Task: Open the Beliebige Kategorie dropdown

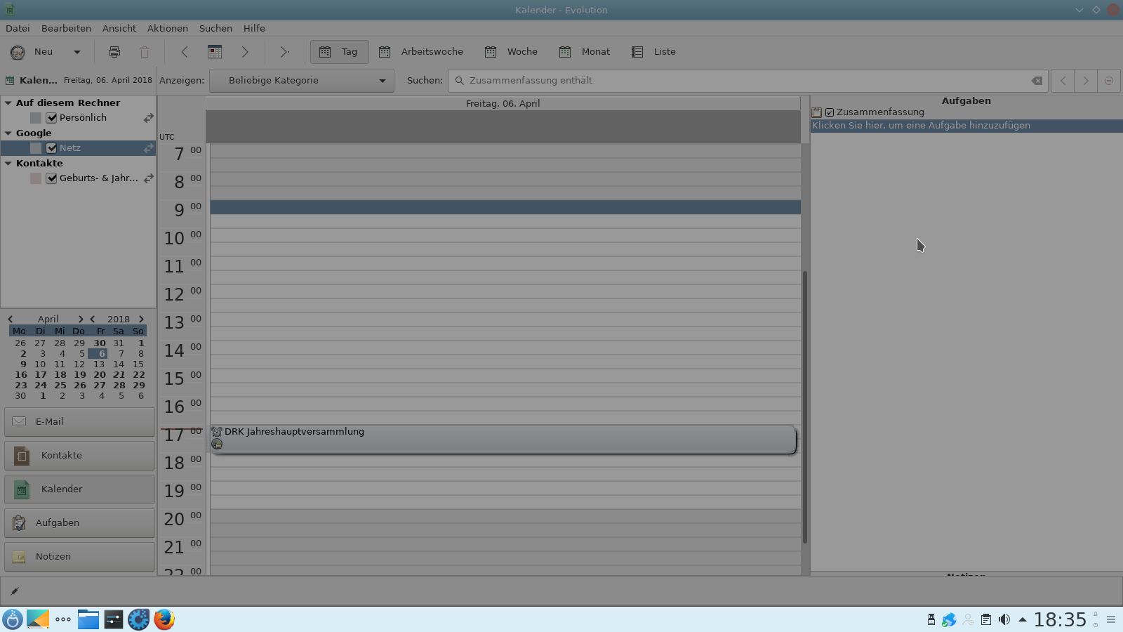Action: point(302,81)
